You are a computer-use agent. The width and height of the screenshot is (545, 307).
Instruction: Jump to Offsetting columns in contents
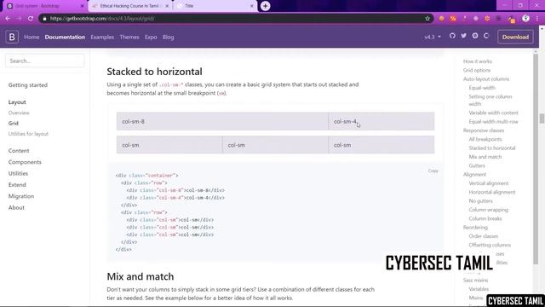(x=490, y=245)
